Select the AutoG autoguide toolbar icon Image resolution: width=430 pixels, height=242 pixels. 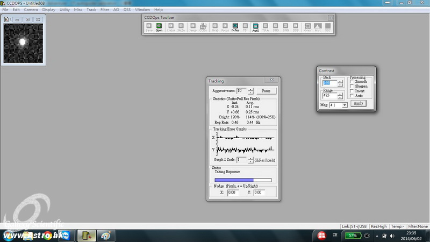click(x=255, y=27)
